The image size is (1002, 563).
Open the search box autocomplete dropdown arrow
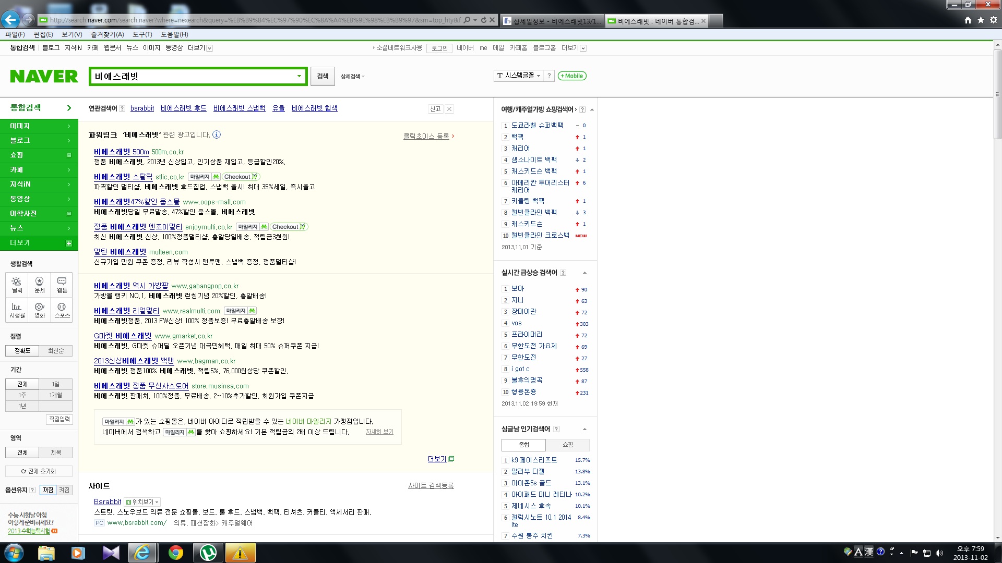tap(299, 76)
